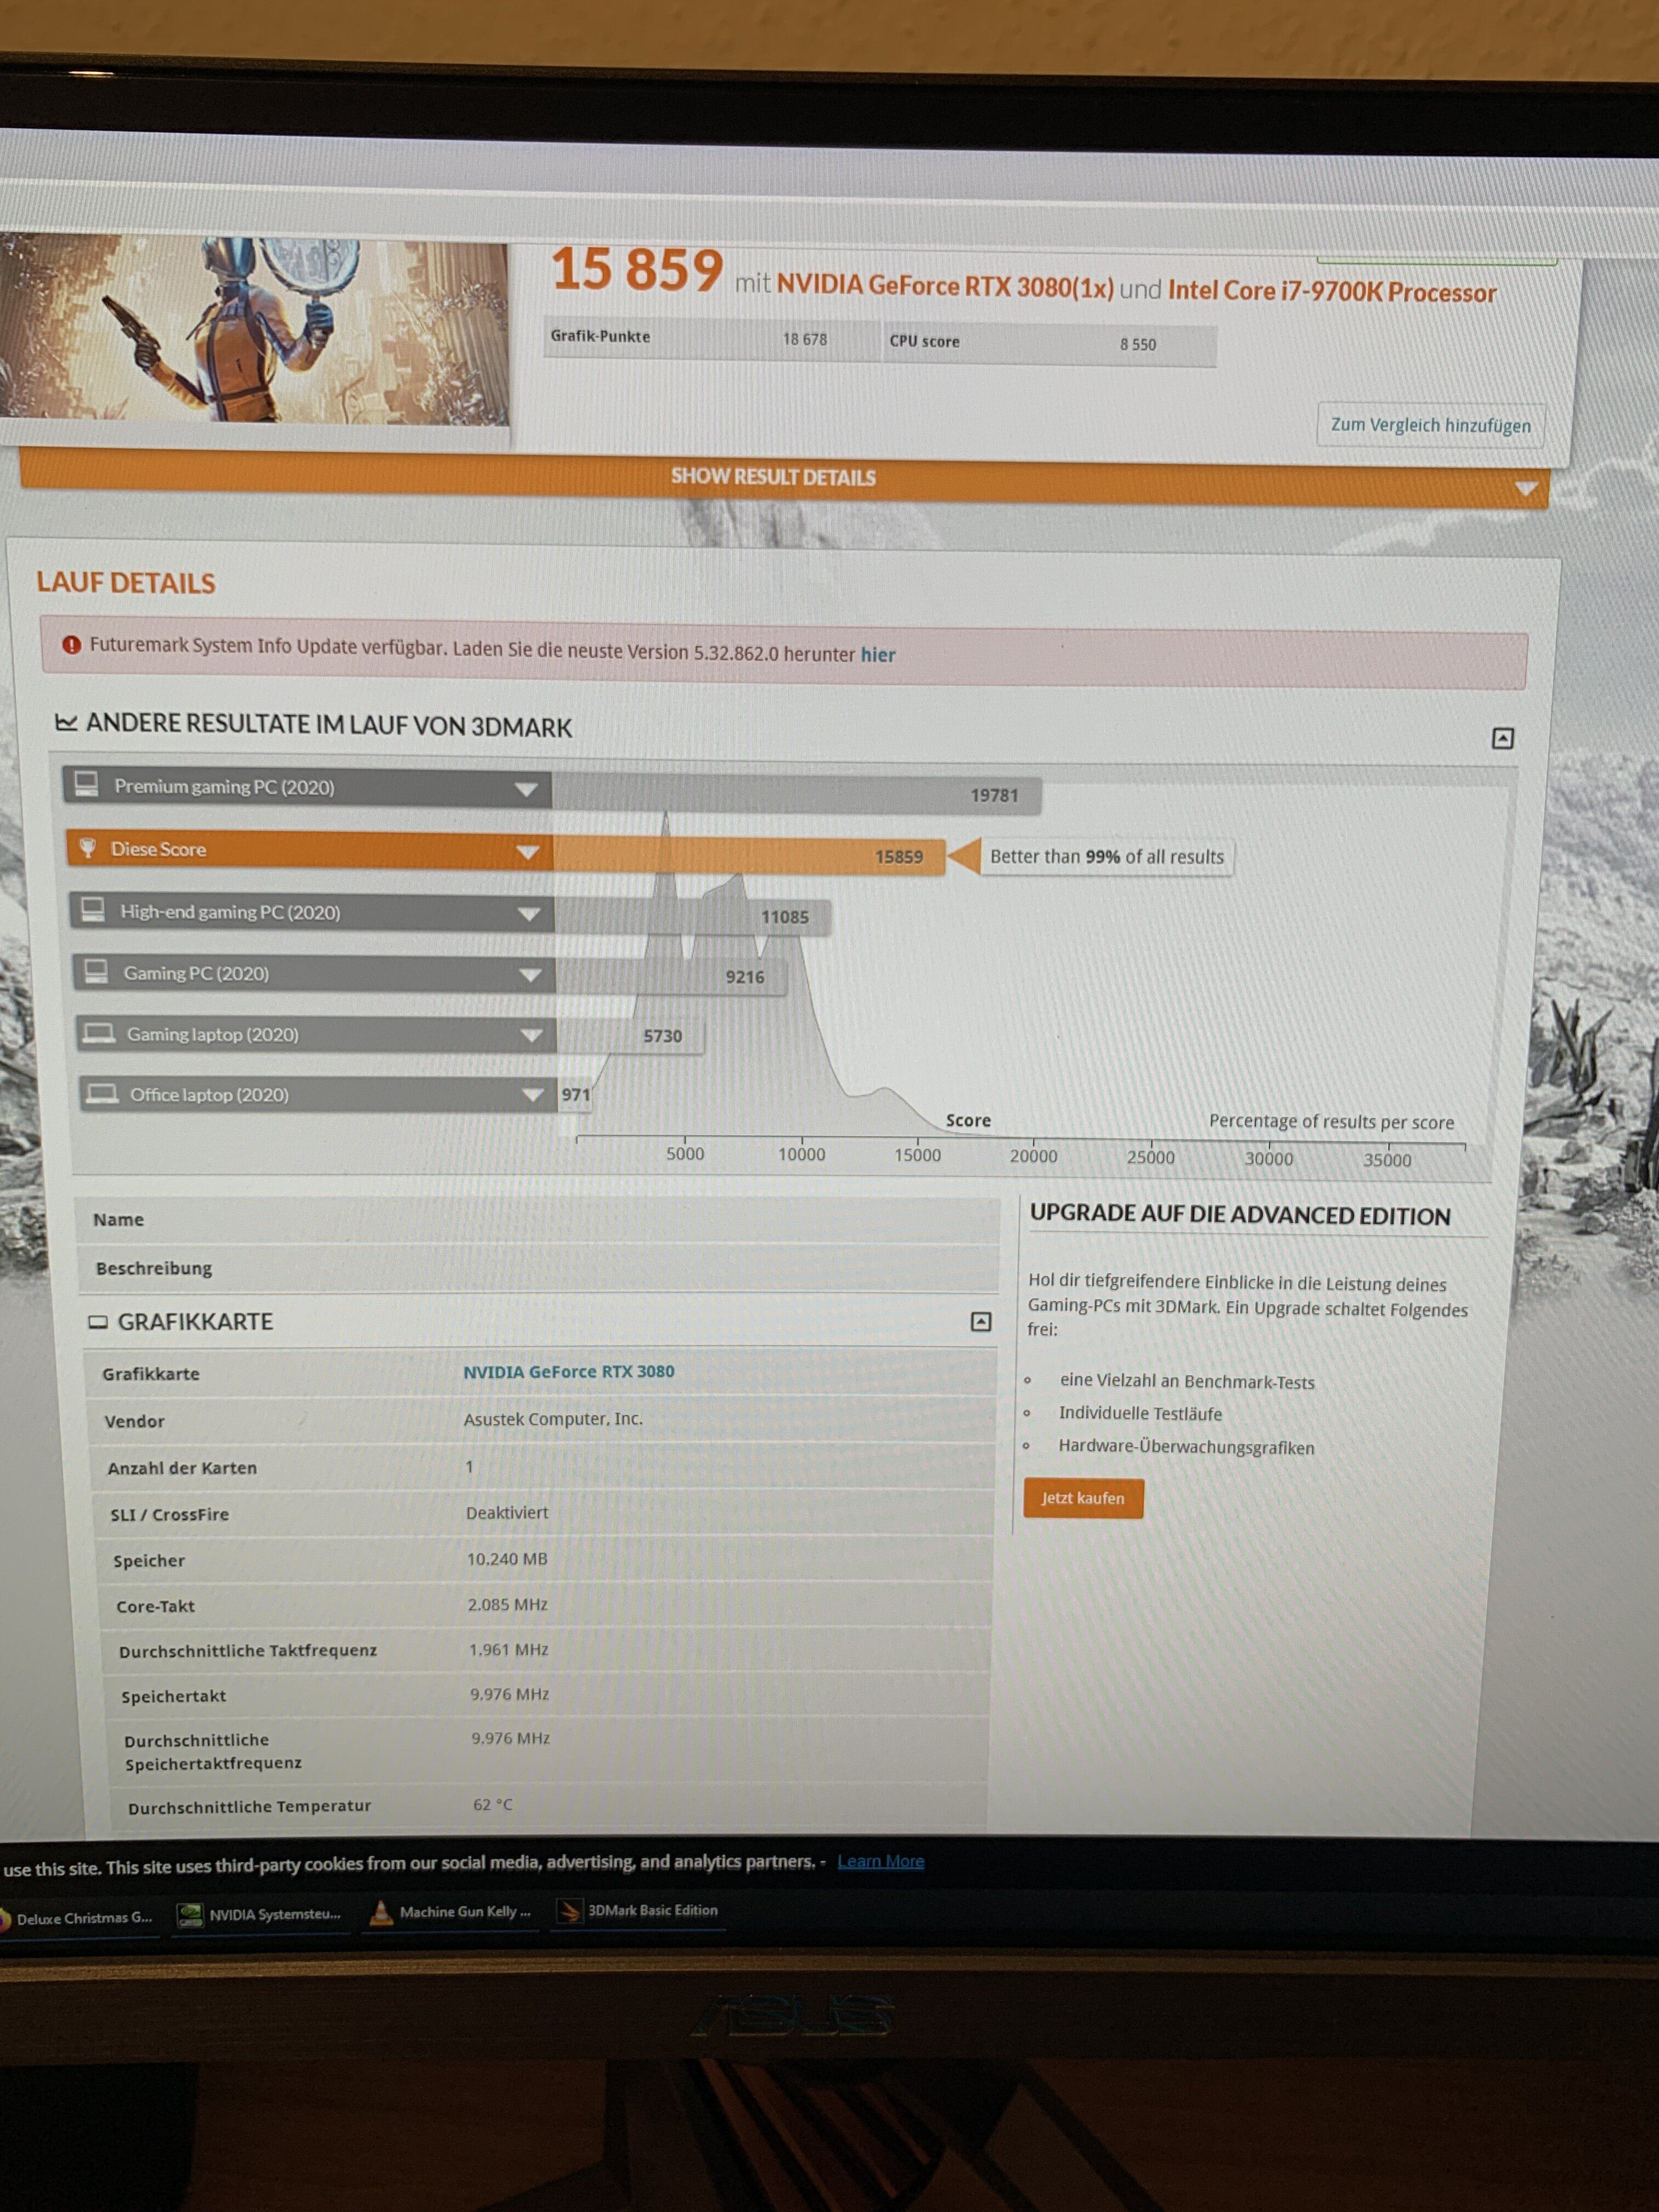Click the 3DMark icon in taskbar
The height and width of the screenshot is (2212, 1659).
click(x=569, y=1911)
